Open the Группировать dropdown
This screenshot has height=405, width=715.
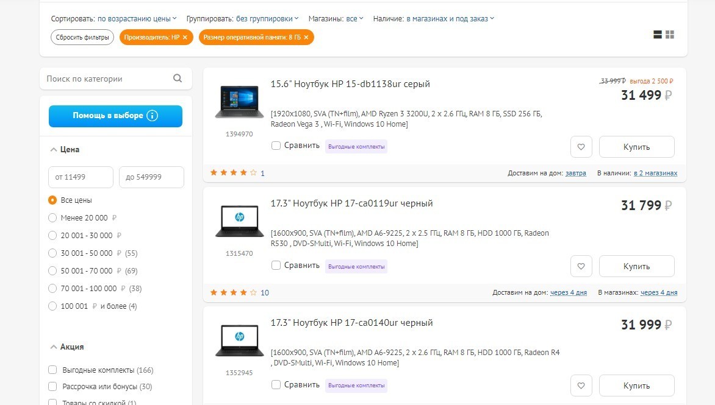pos(267,19)
